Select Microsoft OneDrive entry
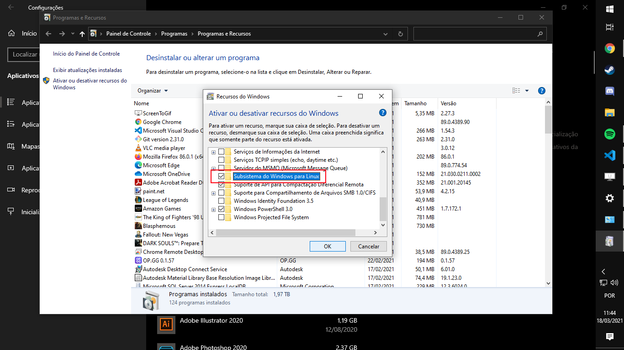 pyautogui.click(x=166, y=174)
